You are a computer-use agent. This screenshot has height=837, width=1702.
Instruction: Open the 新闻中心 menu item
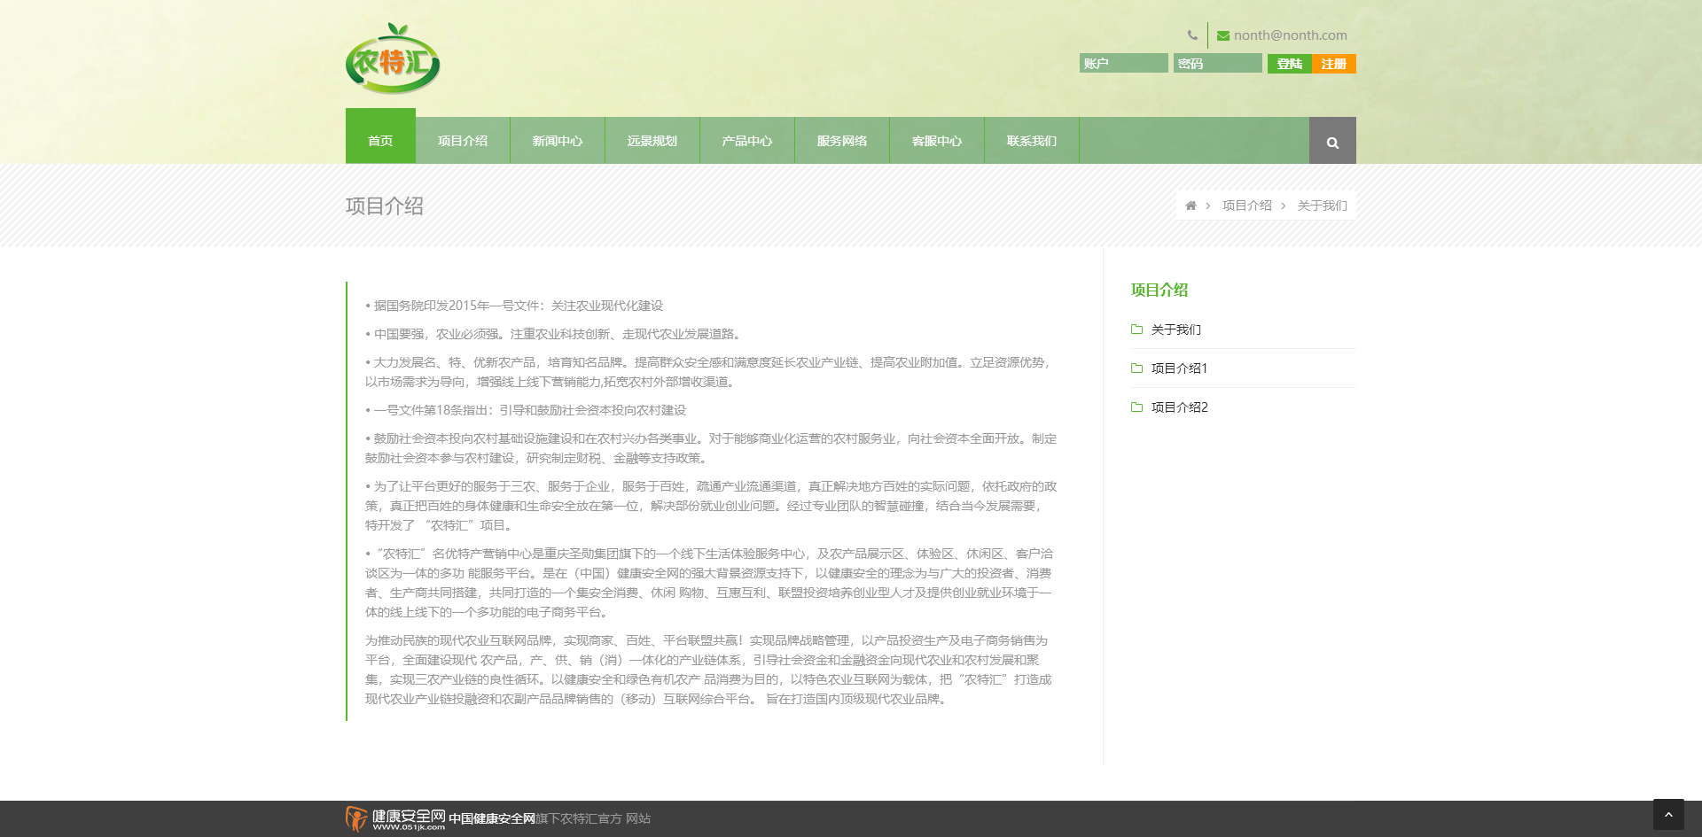(x=558, y=141)
